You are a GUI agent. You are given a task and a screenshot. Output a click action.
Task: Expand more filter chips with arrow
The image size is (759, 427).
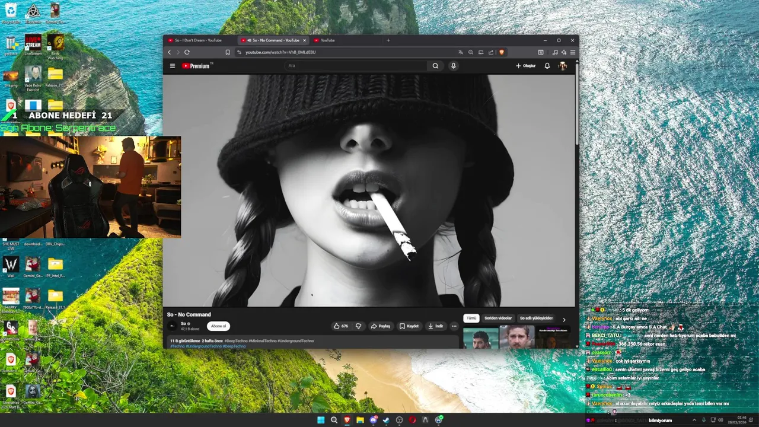tap(564, 319)
